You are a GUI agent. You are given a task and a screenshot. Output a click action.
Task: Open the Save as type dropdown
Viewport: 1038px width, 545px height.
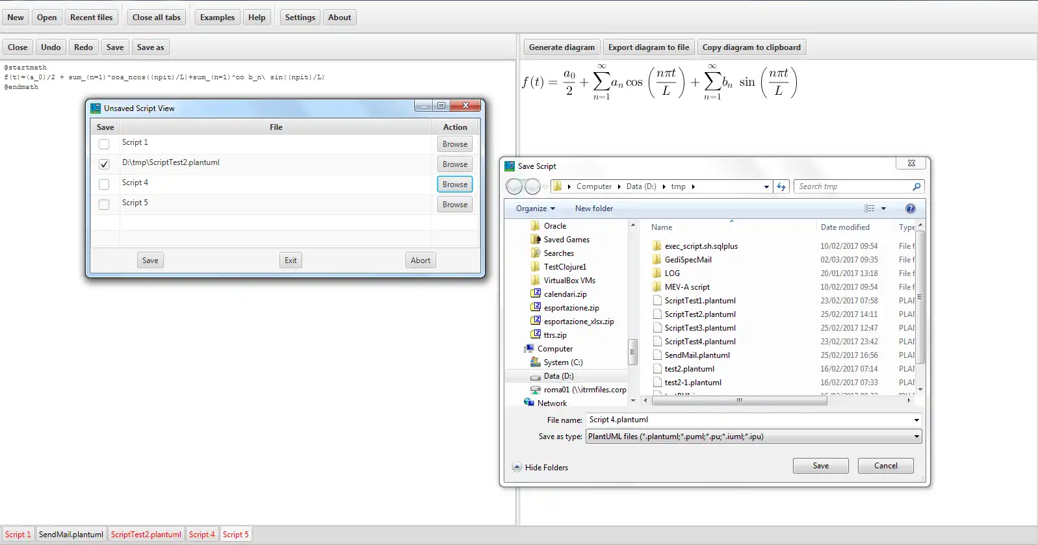916,437
